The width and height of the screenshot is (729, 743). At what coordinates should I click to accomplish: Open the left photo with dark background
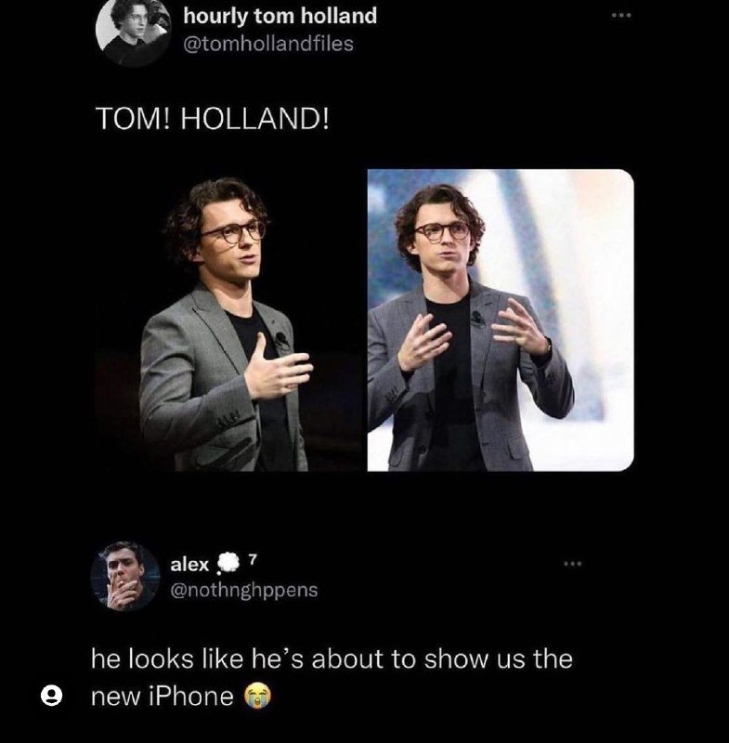pyautogui.click(x=224, y=320)
